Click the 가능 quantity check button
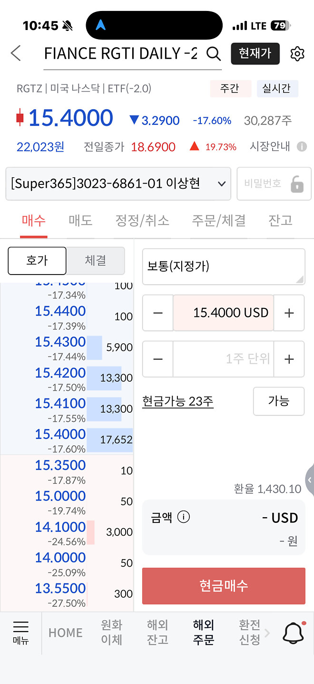The height and width of the screenshot is (684, 314). click(x=279, y=401)
